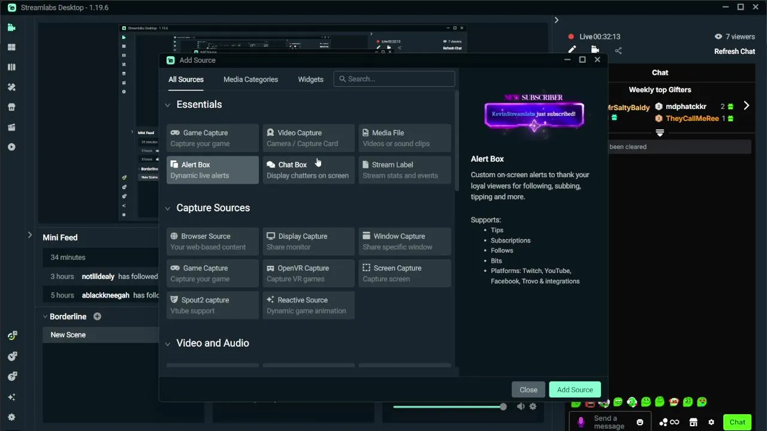Click the play-circle icon in left sidebar
The image size is (767, 431).
point(11,147)
